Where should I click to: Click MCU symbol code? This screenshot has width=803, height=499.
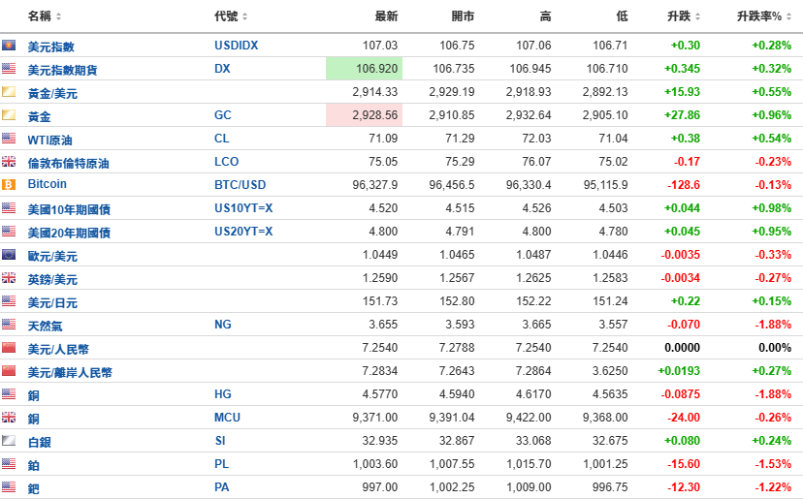point(227,418)
